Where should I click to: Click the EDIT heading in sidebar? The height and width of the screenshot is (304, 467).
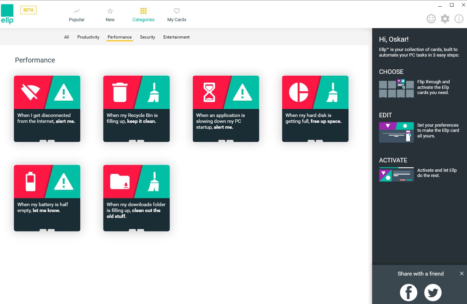pos(385,115)
